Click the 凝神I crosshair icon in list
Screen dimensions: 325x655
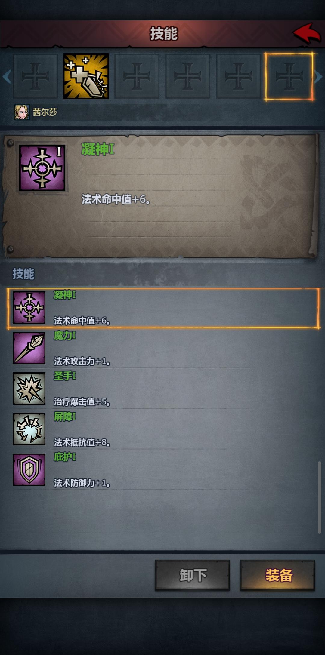[29, 307]
